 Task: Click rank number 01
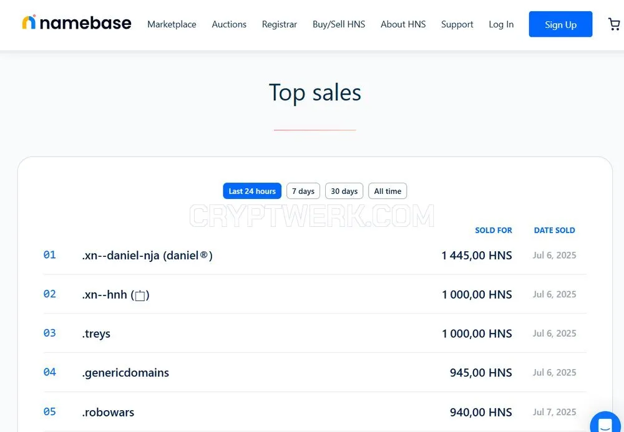tap(49, 254)
